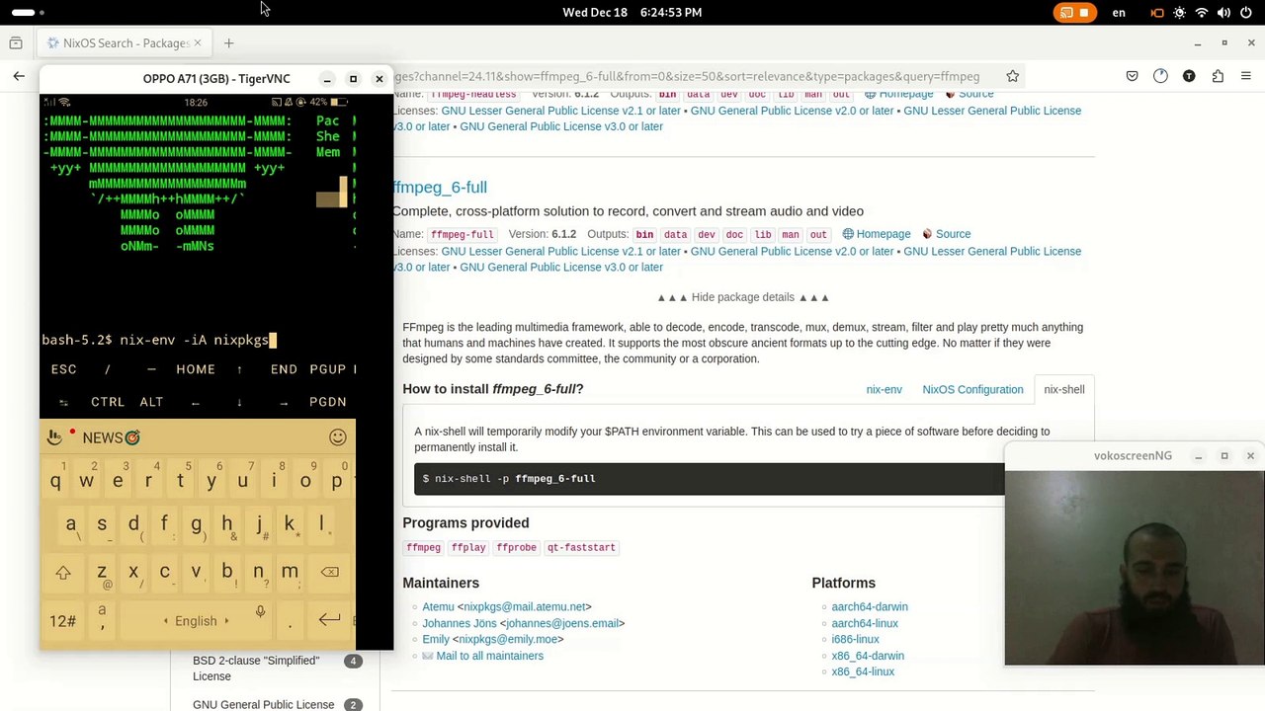Go back with Firefox back arrow
Screen dimensions: 1265x711
pyautogui.click(x=19, y=76)
